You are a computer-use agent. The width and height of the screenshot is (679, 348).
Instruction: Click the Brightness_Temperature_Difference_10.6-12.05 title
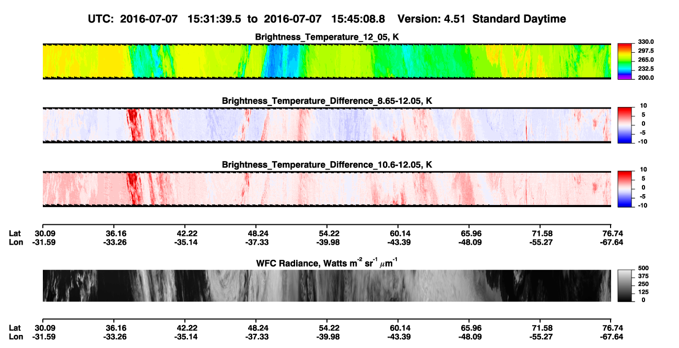[327, 165]
